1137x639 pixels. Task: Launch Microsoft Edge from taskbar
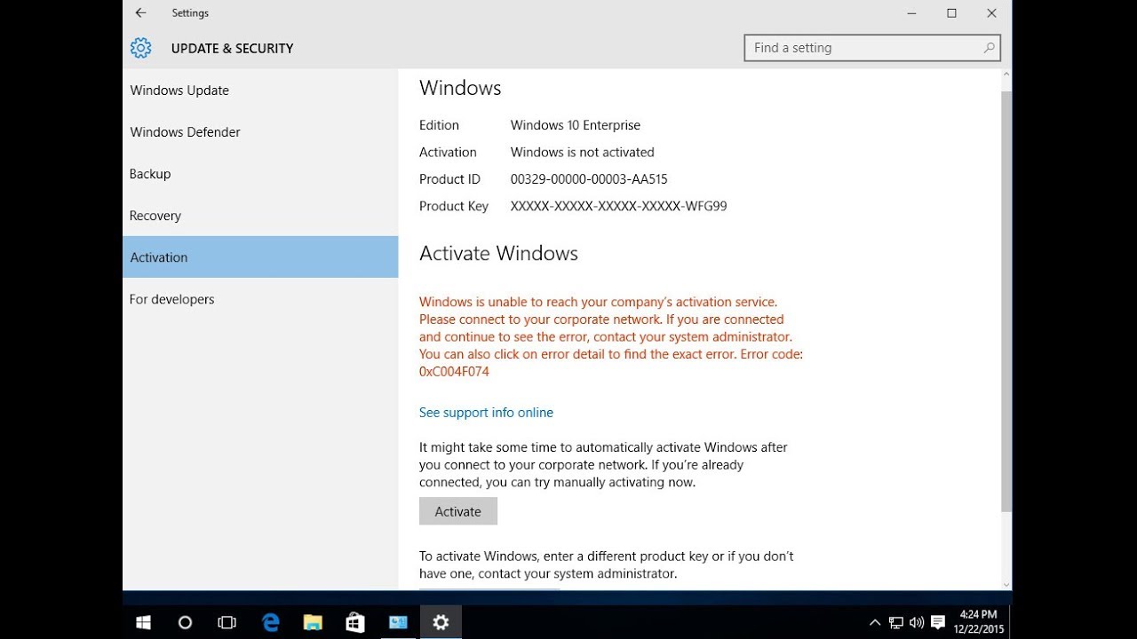point(271,622)
